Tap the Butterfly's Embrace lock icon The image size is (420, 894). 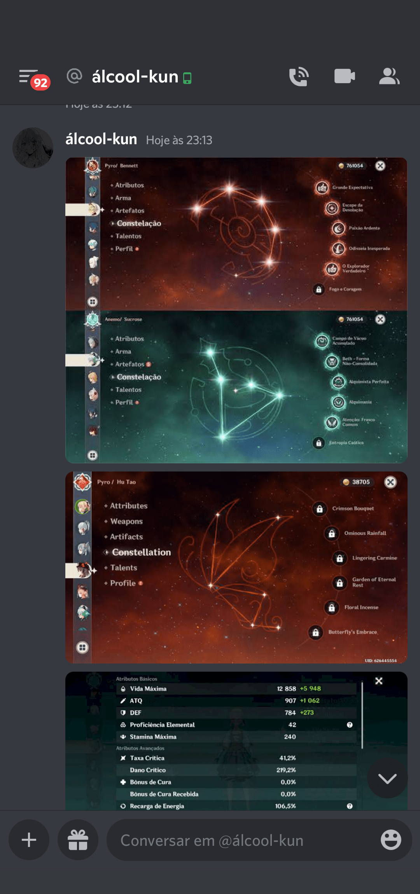click(316, 632)
